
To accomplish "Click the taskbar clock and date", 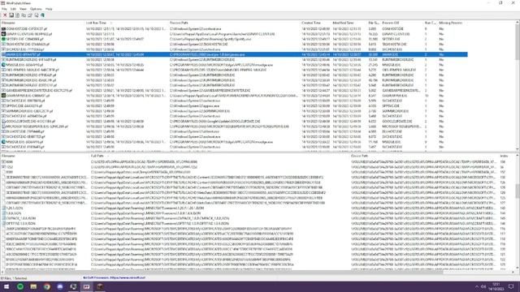I will (496, 286).
